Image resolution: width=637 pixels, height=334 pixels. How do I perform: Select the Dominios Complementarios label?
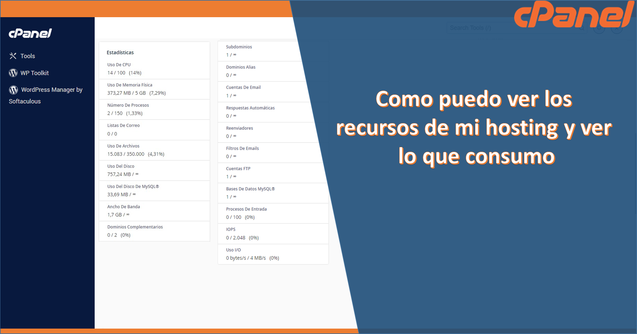(135, 227)
